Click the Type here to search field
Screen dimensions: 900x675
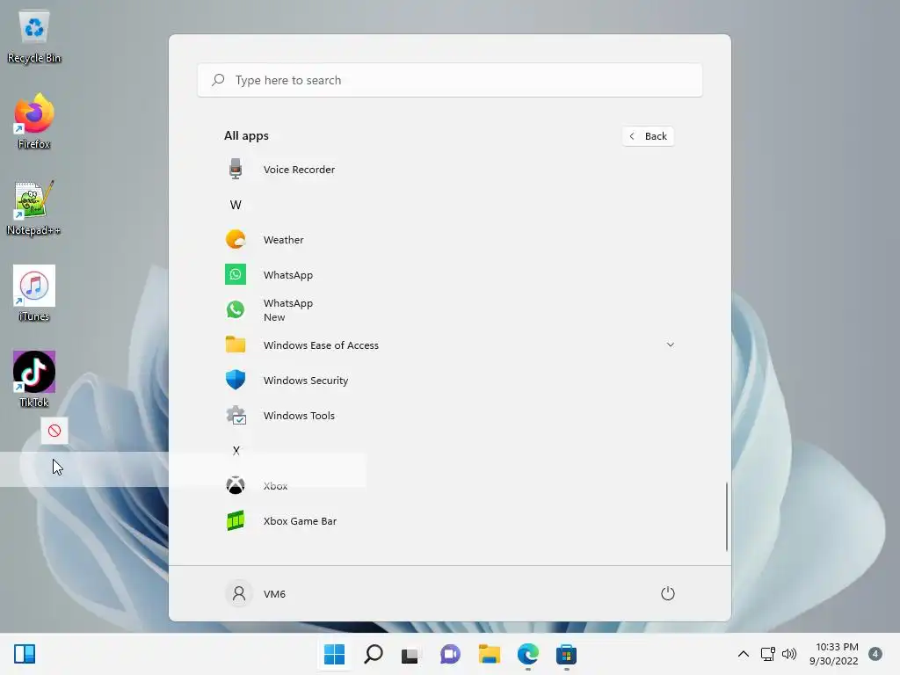[450, 80]
